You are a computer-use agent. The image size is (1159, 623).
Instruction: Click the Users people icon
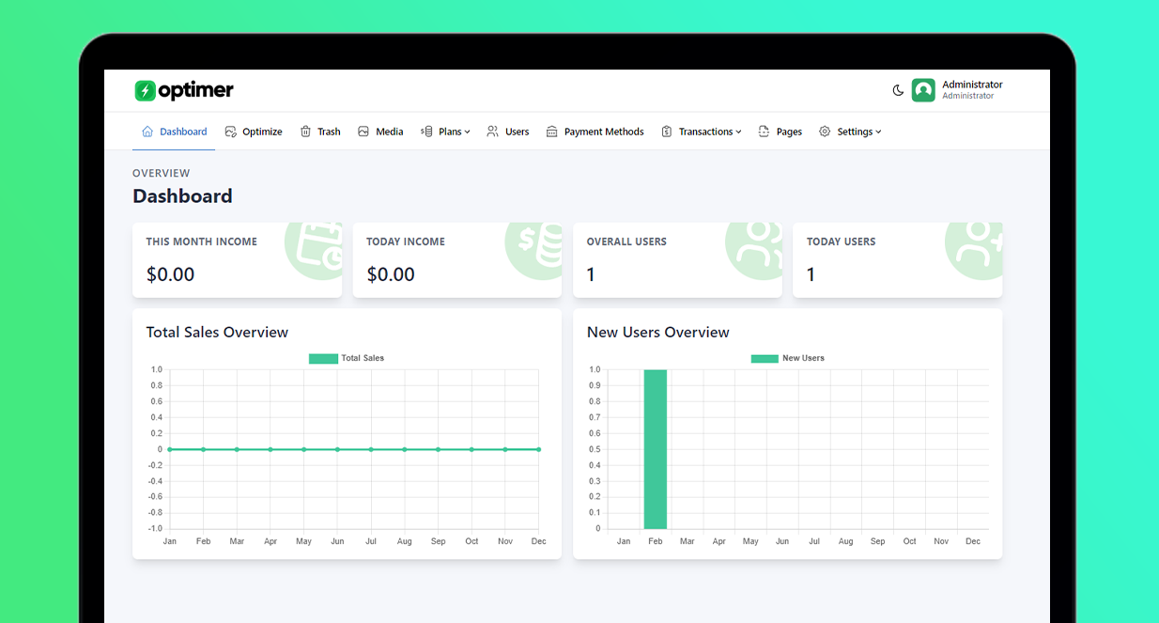492,132
